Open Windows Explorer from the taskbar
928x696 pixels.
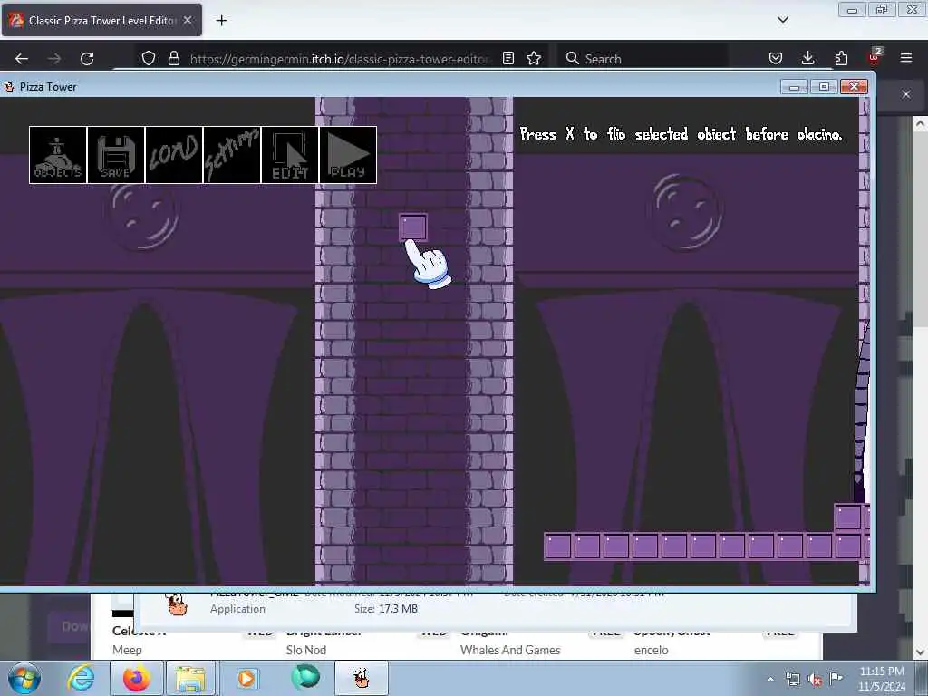[190, 679]
